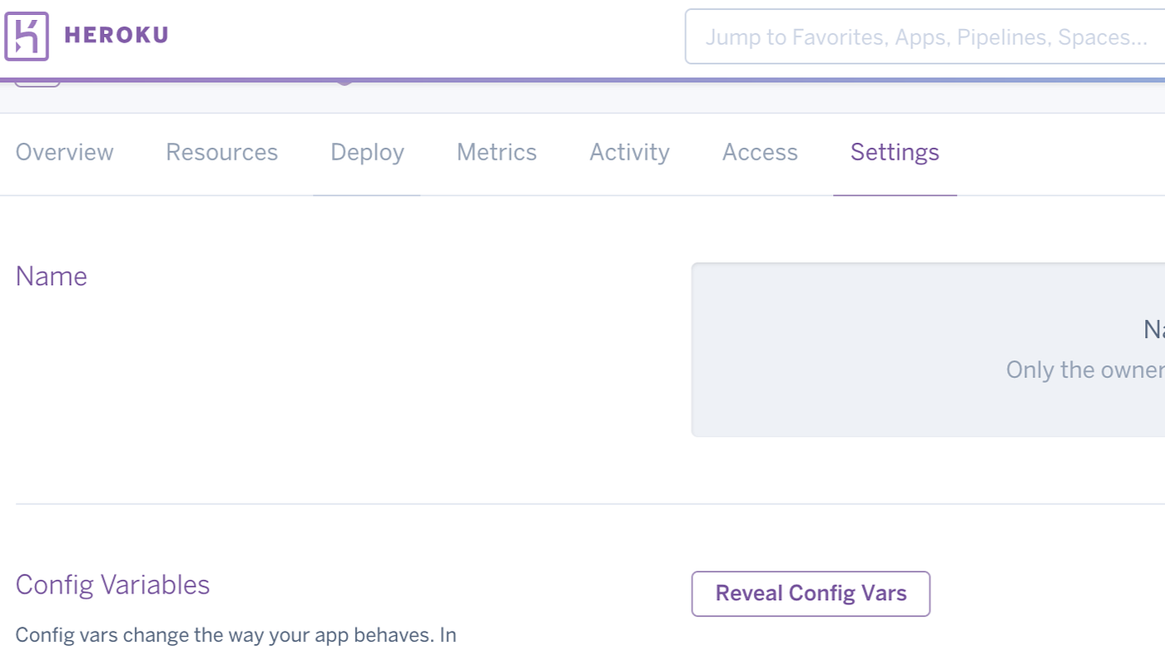Click the Reveal Config Vars button
This screenshot has width=1165, height=655.
tap(810, 593)
